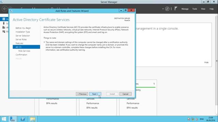Click the Active Directory Certificate Services heading
This screenshot has height=122, width=218.
click(x=41, y=20)
